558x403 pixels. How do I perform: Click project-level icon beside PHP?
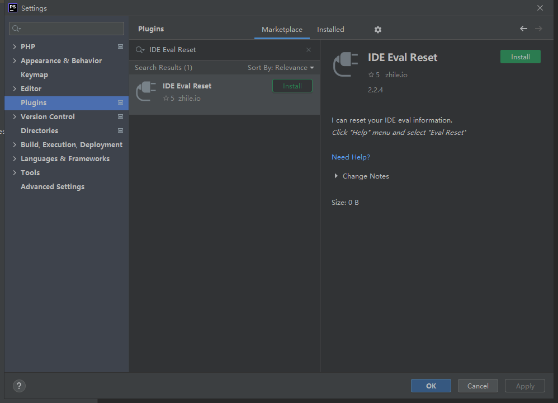[120, 46]
